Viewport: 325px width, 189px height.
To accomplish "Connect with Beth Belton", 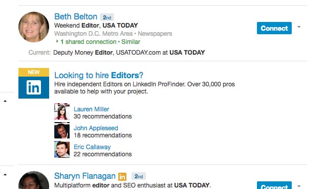I will [x=274, y=28].
